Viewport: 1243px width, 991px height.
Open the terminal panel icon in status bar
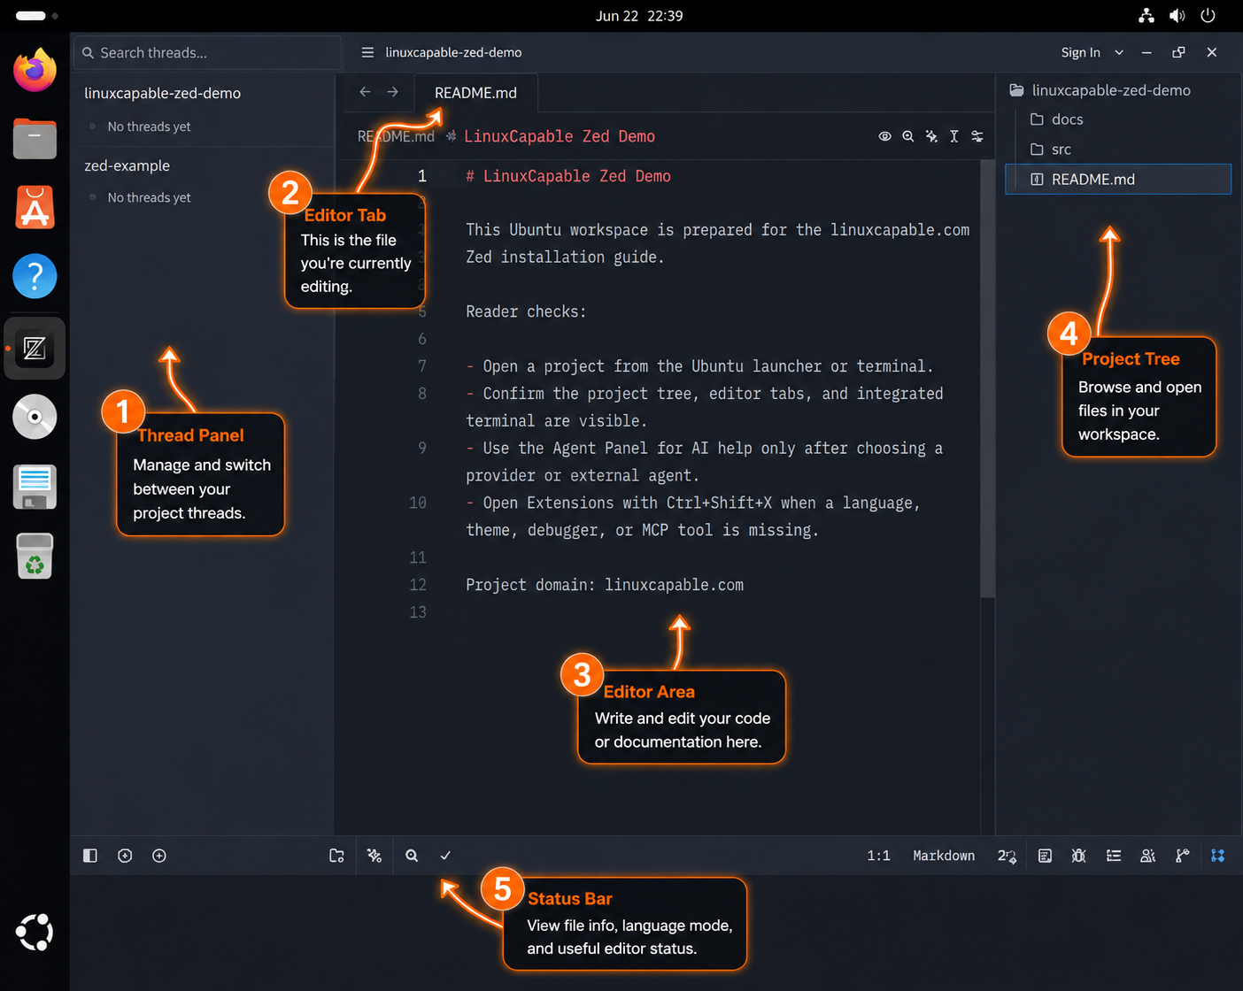[x=1045, y=856]
